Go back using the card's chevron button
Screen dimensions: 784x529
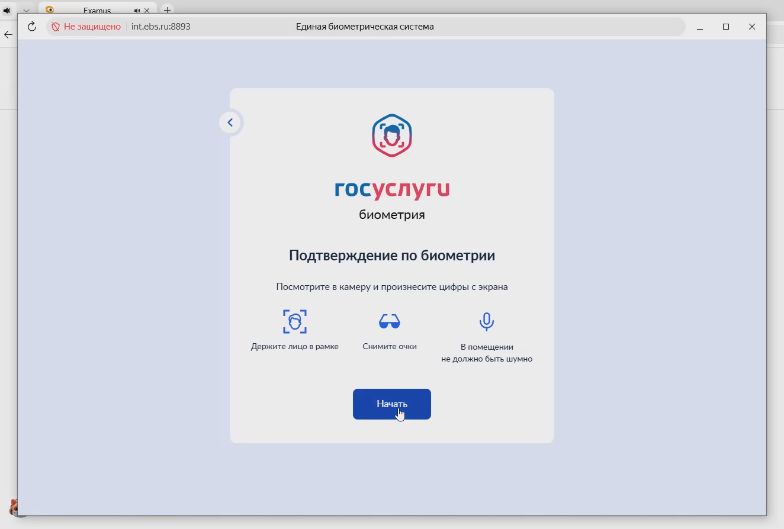230,122
